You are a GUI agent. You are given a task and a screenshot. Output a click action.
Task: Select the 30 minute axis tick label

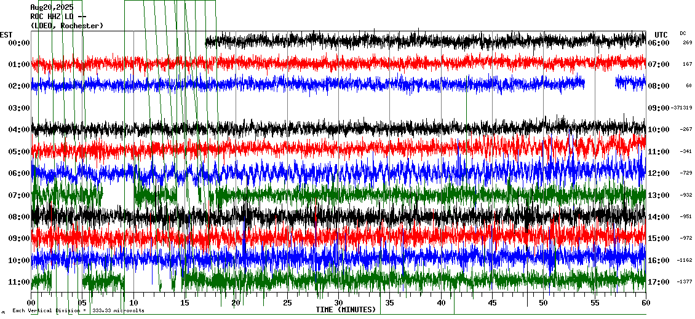pyautogui.click(x=338, y=303)
